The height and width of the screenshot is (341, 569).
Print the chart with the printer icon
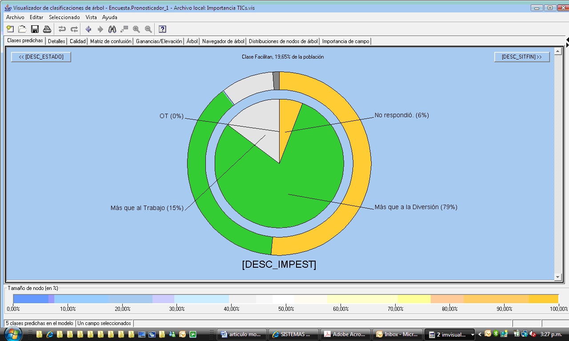pos(47,29)
